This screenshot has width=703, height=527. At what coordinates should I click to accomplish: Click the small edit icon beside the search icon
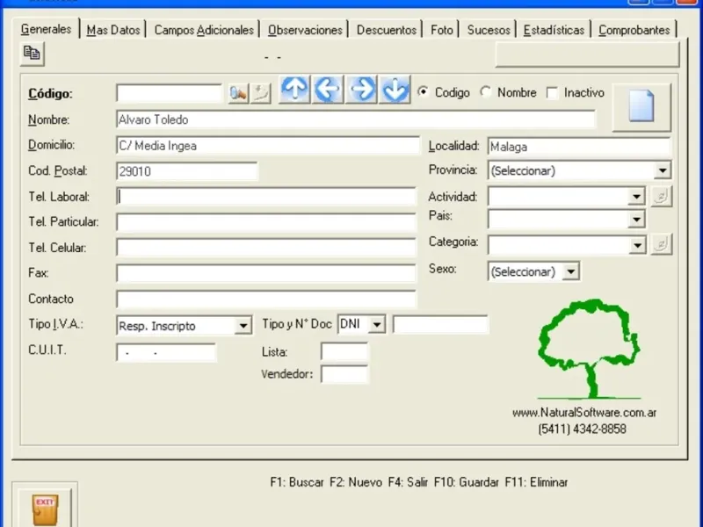[260, 93]
